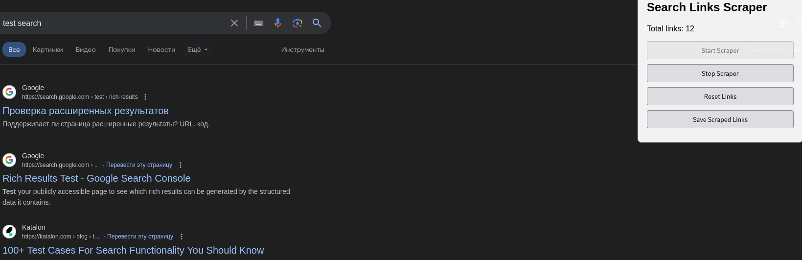Click the Katalon site name
Viewport: 802px width, 260px height.
click(x=33, y=227)
